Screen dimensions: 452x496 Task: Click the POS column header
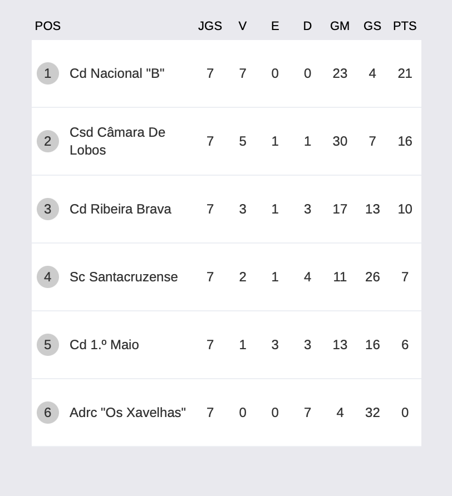tap(47, 26)
